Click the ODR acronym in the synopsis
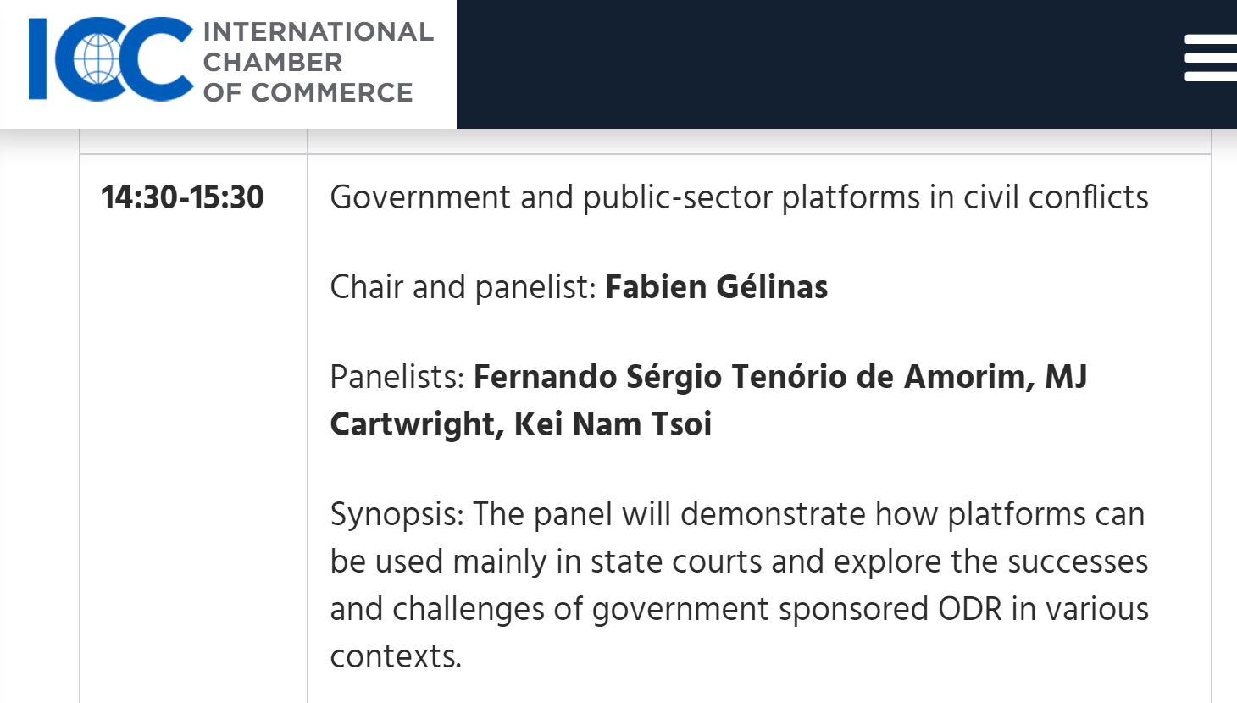1237x703 pixels. pyautogui.click(x=969, y=609)
